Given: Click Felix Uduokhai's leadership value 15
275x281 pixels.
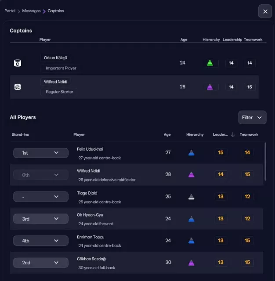Looking at the screenshot, I should point(221,152).
